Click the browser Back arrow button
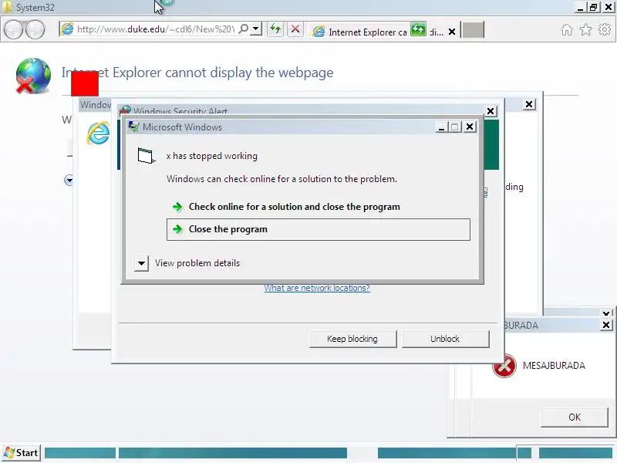Image resolution: width=617 pixels, height=463 pixels. click(13, 30)
